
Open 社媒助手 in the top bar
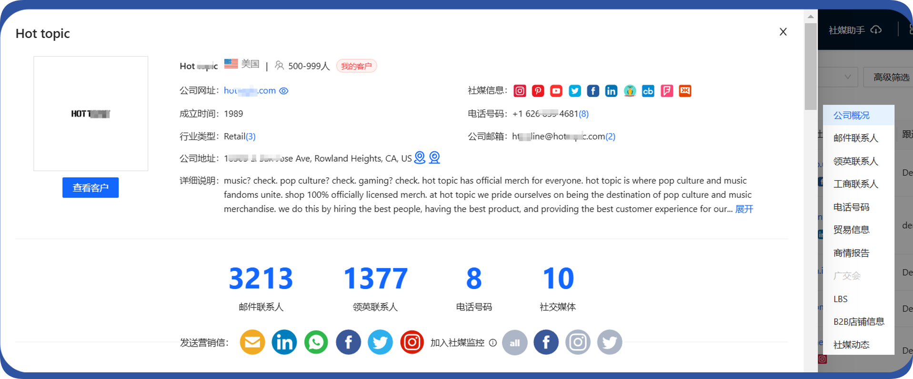tap(846, 30)
